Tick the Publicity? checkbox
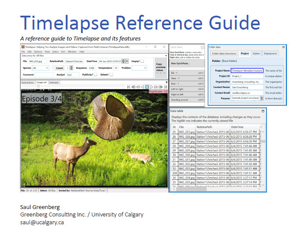The height and width of the screenshot is (233, 307). click(96, 74)
